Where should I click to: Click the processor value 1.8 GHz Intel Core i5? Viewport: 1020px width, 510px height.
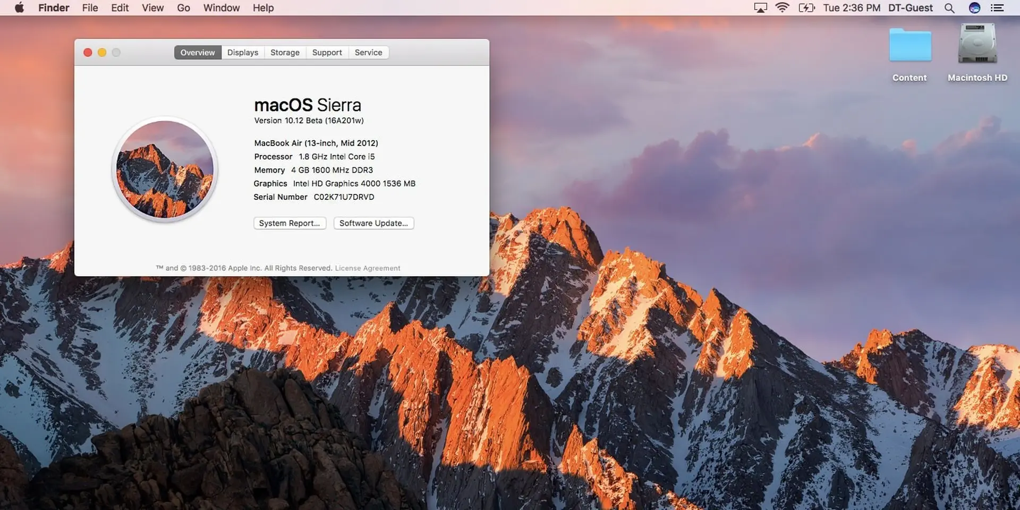337,157
